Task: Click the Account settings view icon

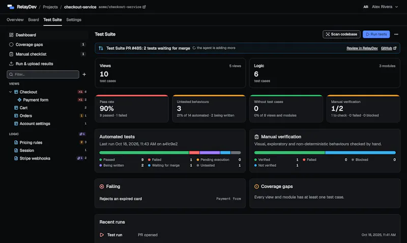Action: (16, 124)
